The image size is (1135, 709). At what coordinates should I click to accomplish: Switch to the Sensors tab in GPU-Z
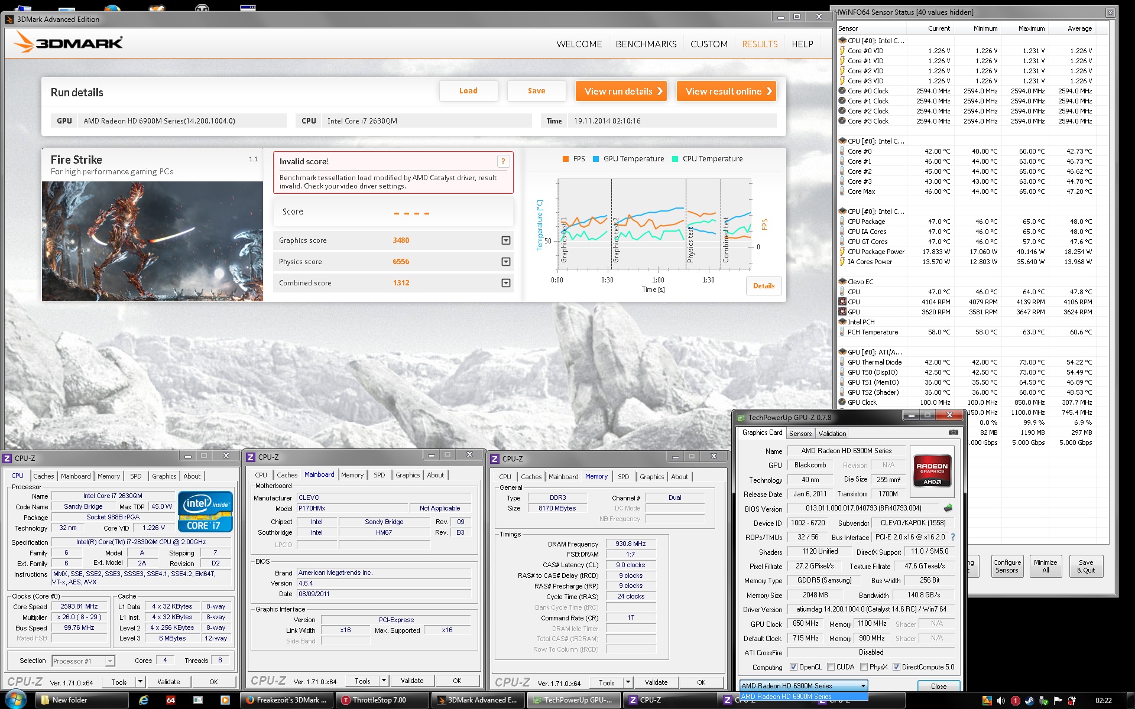(x=800, y=434)
